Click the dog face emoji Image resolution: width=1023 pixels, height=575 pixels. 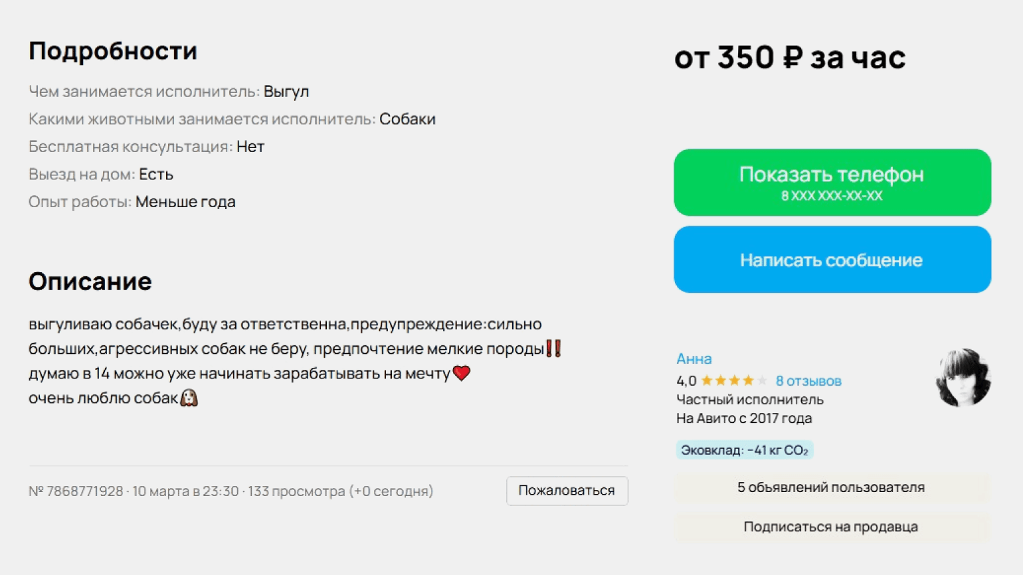click(x=189, y=398)
